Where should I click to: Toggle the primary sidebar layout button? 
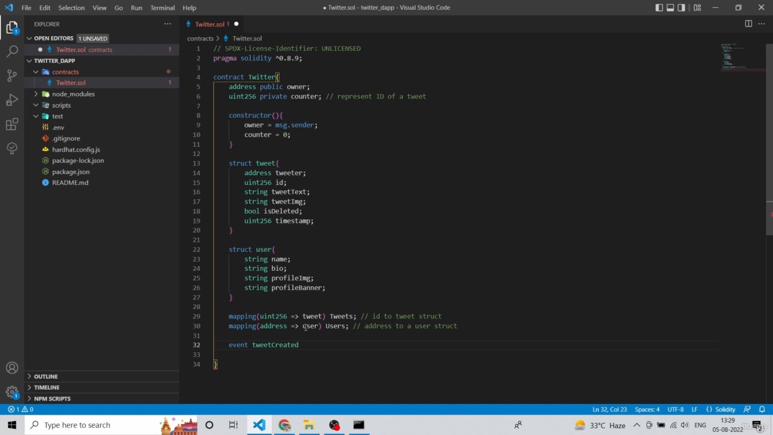pos(659,8)
